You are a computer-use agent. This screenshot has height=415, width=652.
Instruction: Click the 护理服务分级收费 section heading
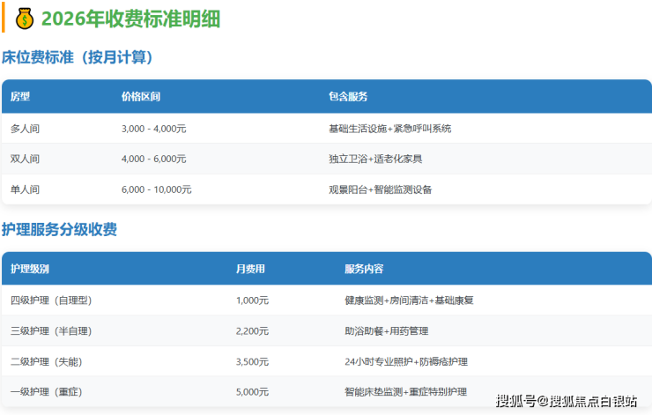coord(59,230)
